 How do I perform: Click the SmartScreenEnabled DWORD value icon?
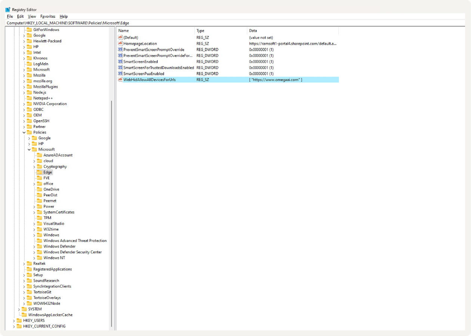pyautogui.click(x=120, y=62)
